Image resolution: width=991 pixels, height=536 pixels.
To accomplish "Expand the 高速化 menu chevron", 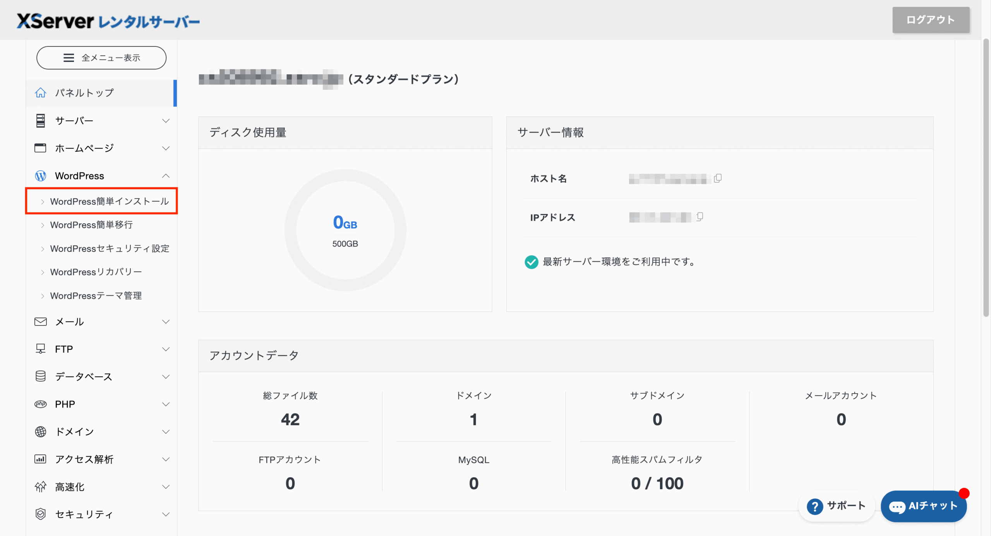I will pos(166,487).
